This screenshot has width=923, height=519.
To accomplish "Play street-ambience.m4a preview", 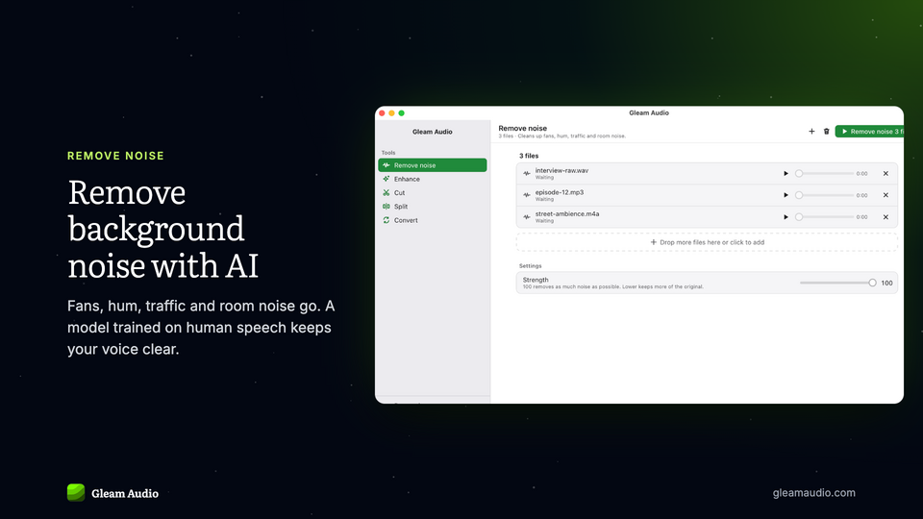I will [x=786, y=217].
